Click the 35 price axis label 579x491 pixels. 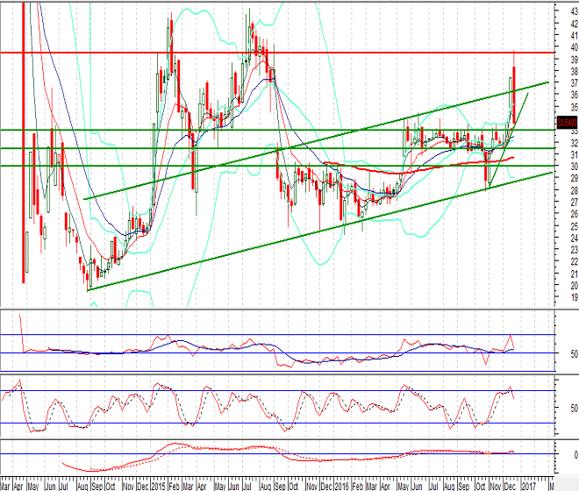tap(575, 108)
